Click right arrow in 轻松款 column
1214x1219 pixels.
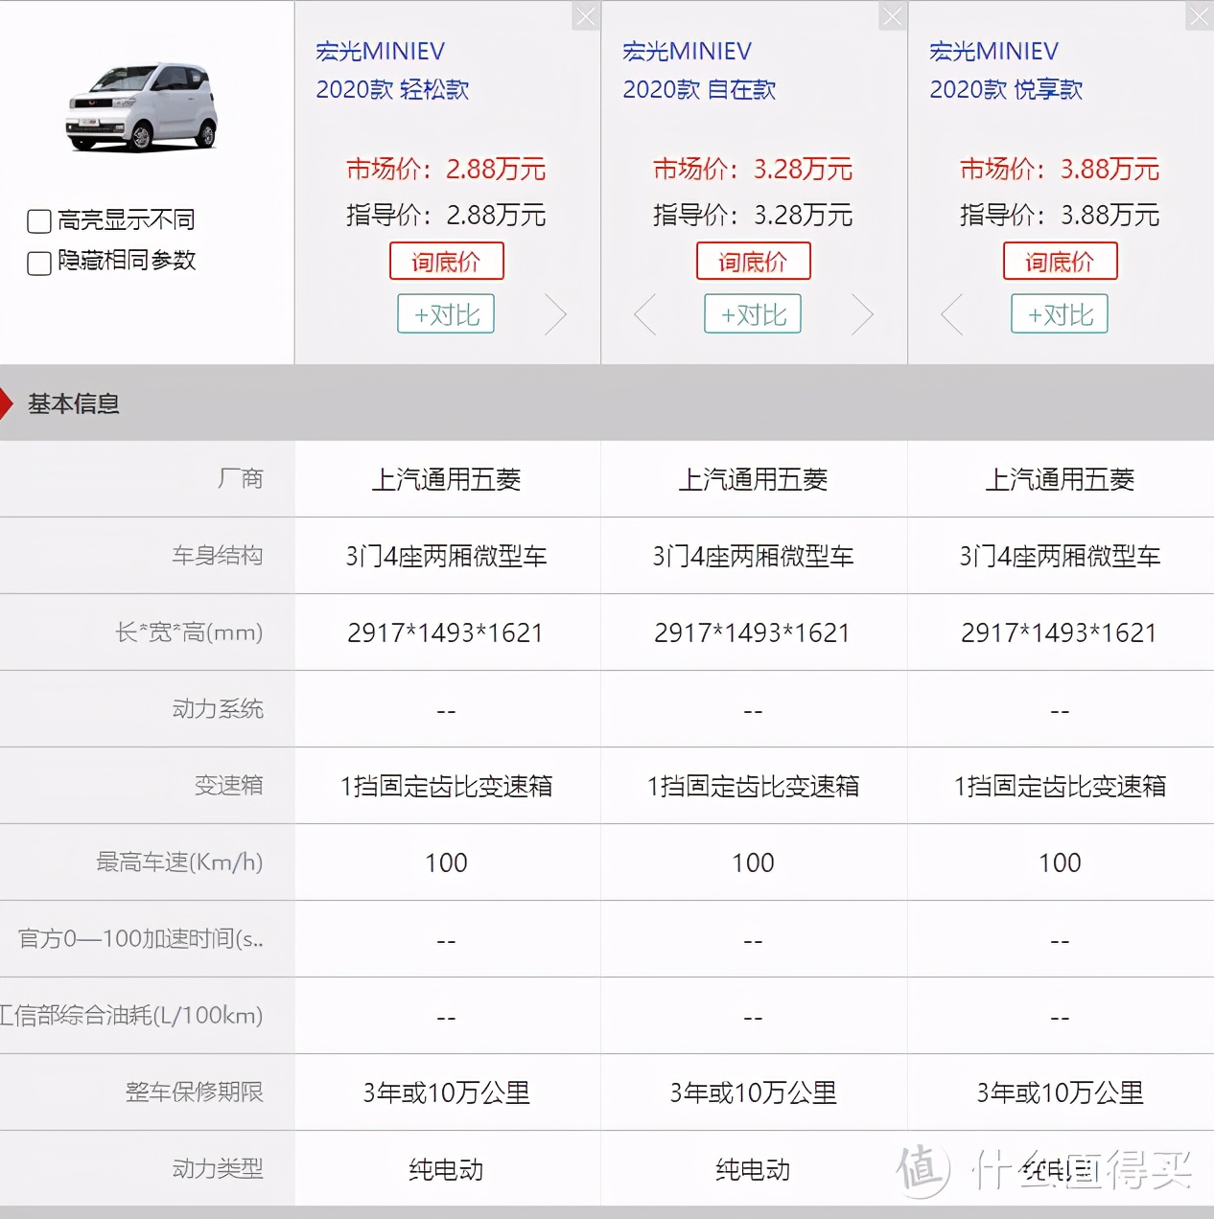[x=556, y=314]
